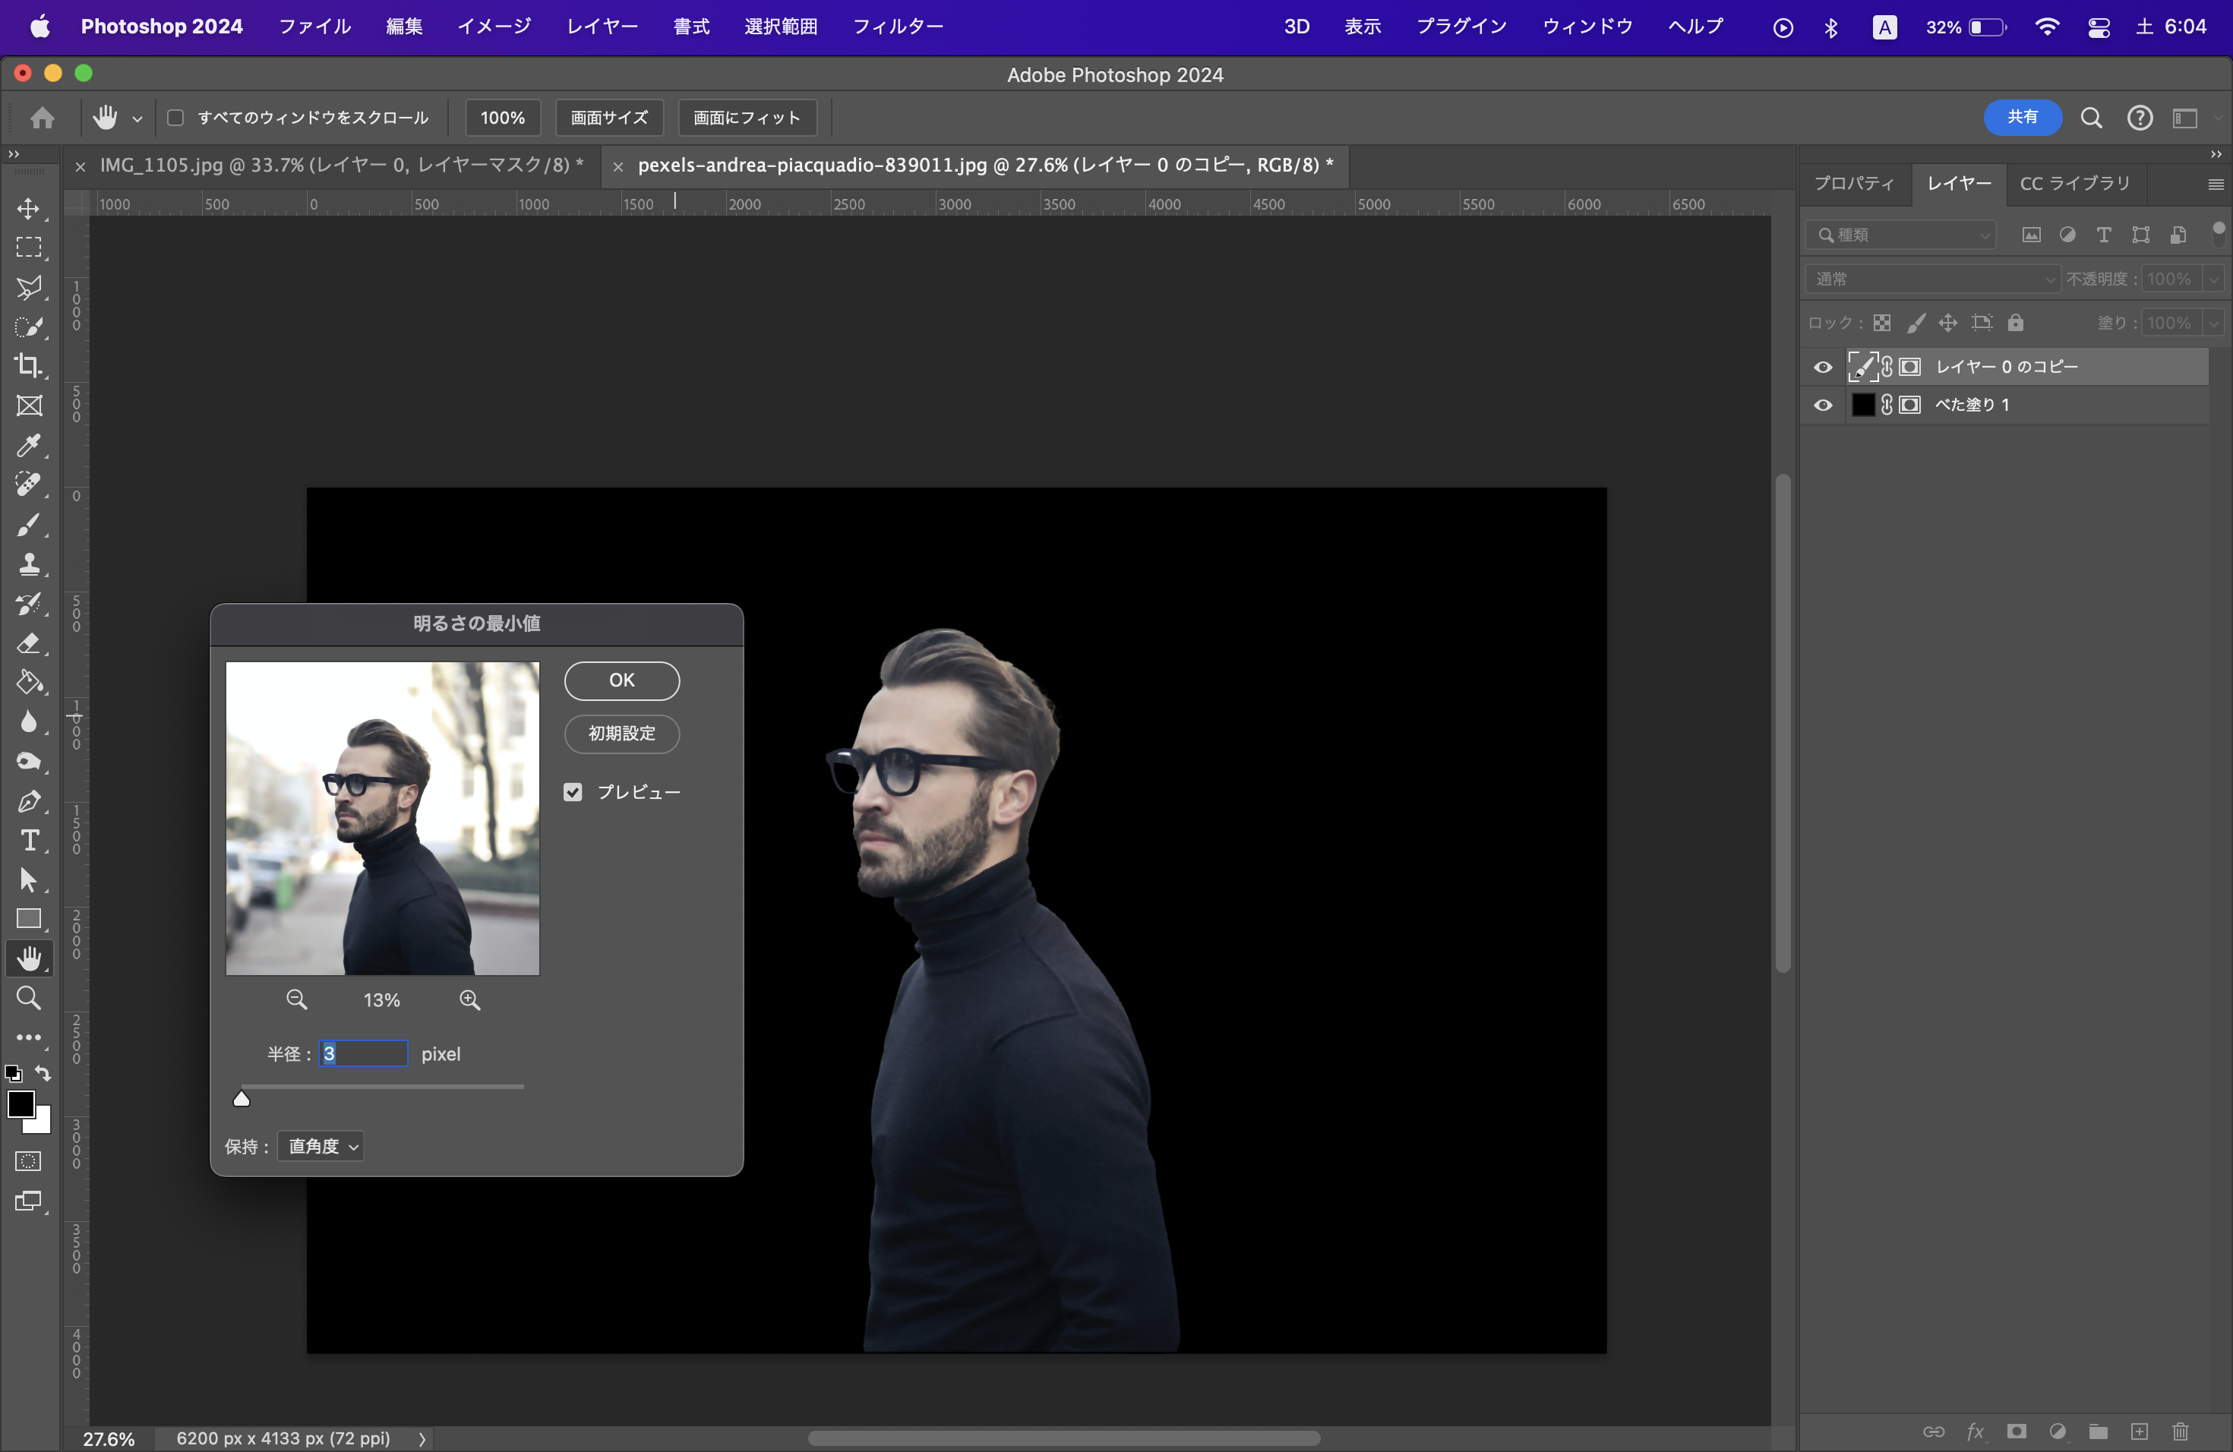
Task: Open the blend mode 通常 dropdown
Action: [x=1931, y=279]
